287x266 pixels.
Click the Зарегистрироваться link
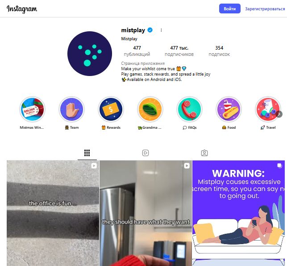(265, 8)
